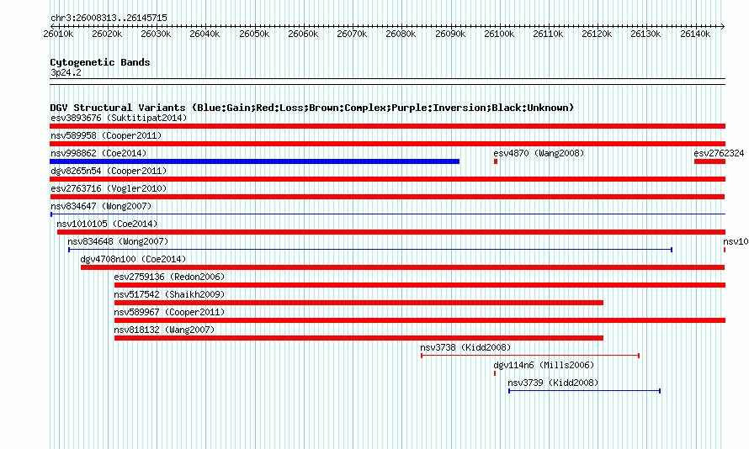Click the 26090k ruler position label
This screenshot has width=749, height=449.
pyautogui.click(x=450, y=34)
